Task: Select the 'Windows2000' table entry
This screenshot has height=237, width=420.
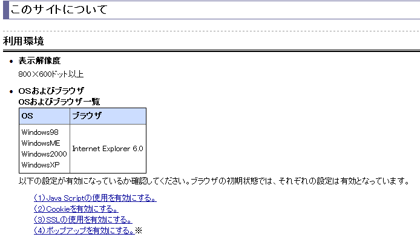Action: tap(44, 154)
